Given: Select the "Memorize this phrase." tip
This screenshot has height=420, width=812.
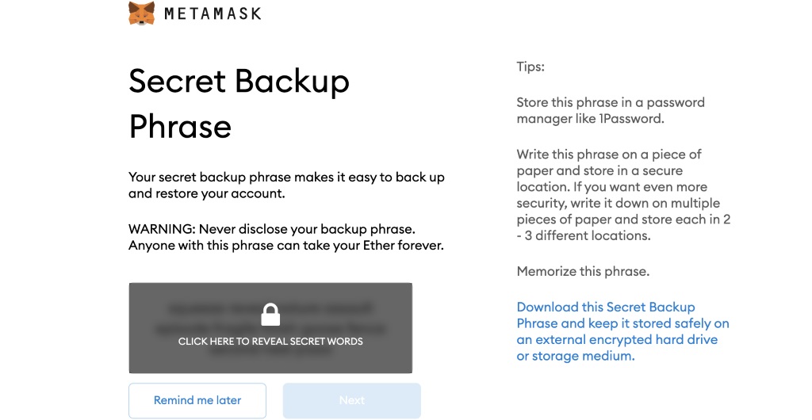Looking at the screenshot, I should pyautogui.click(x=583, y=271).
